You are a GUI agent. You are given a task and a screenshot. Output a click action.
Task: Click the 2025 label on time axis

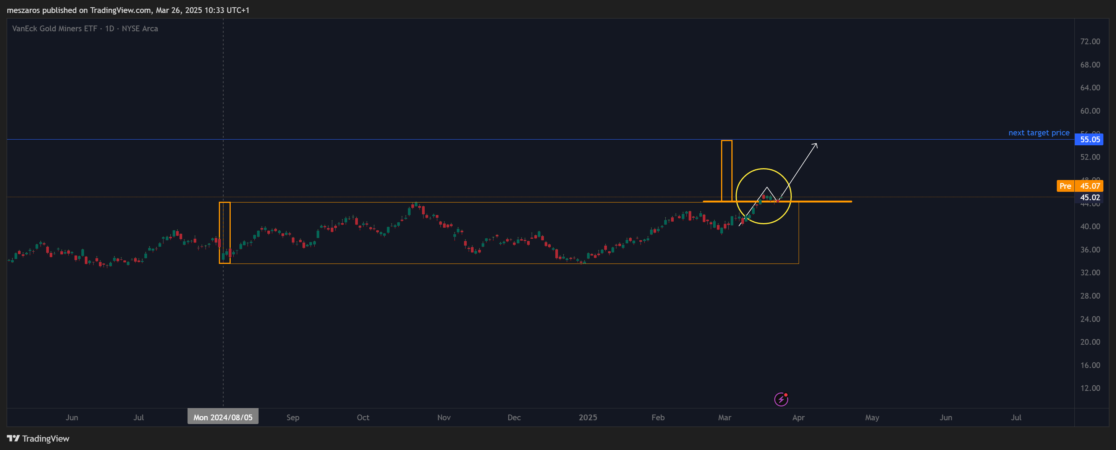pos(587,417)
